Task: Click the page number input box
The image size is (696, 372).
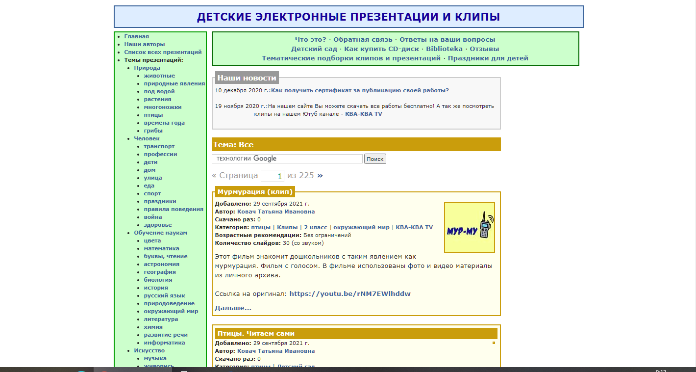Action: [273, 176]
